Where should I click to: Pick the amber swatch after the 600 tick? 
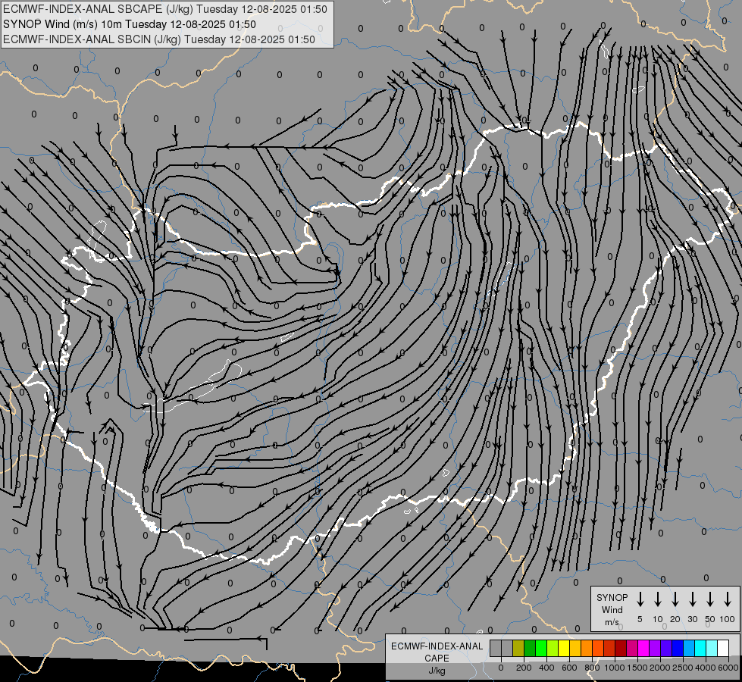click(x=575, y=649)
